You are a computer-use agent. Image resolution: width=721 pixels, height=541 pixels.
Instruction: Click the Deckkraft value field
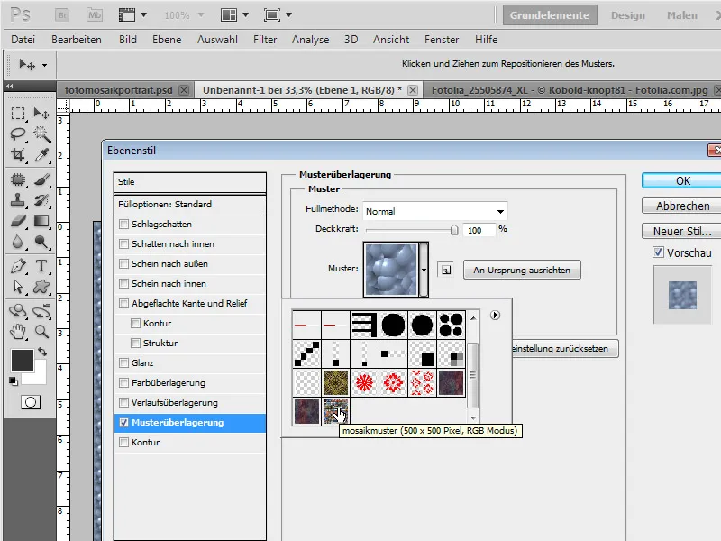[479, 230]
